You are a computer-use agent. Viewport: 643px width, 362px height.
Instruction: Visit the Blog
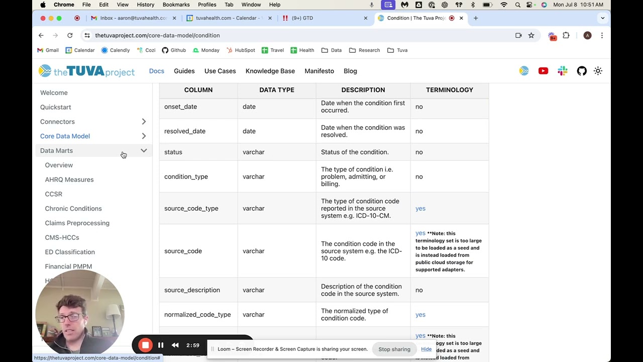pyautogui.click(x=350, y=71)
